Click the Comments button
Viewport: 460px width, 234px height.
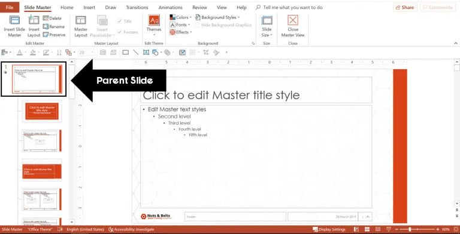pos(438,7)
